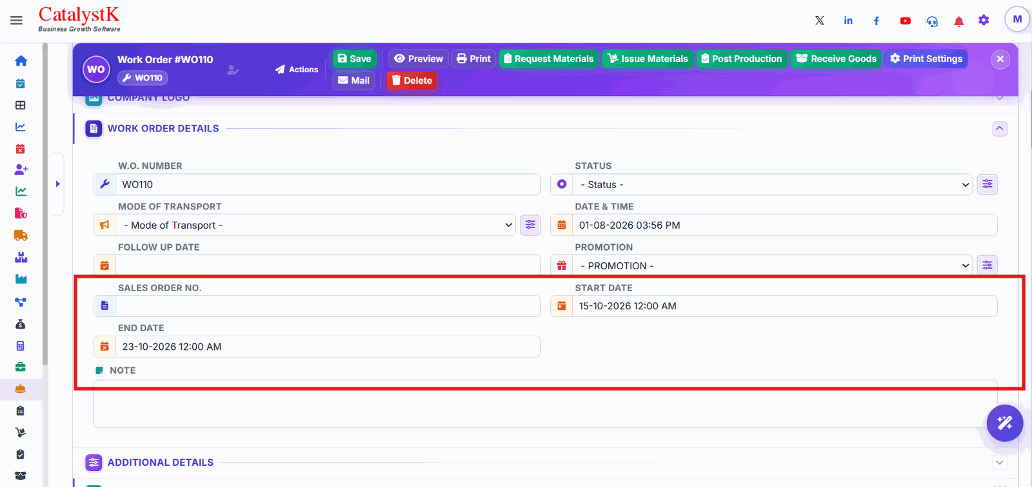This screenshot has width=1032, height=487.
Task: Open the red calendar-x sidebar icon
Action: (21, 149)
